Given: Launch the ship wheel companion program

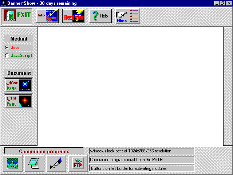Looking at the screenshot, I should (12, 163).
